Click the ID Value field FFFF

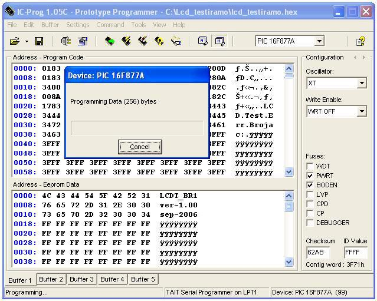(355, 252)
